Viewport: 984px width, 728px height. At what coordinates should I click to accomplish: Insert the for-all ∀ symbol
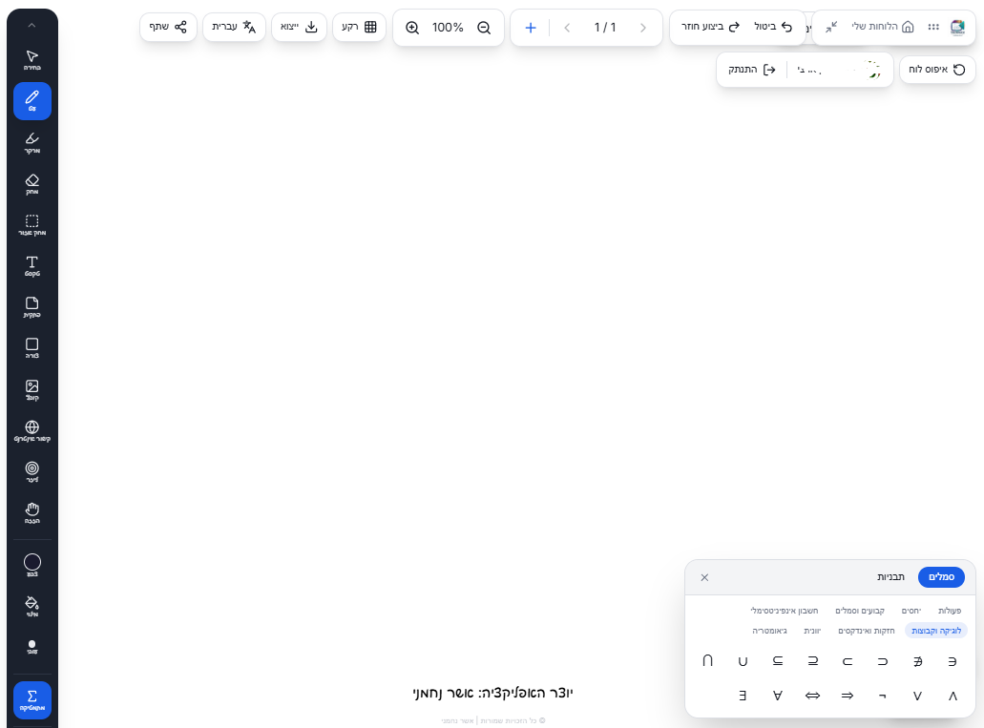(x=778, y=696)
